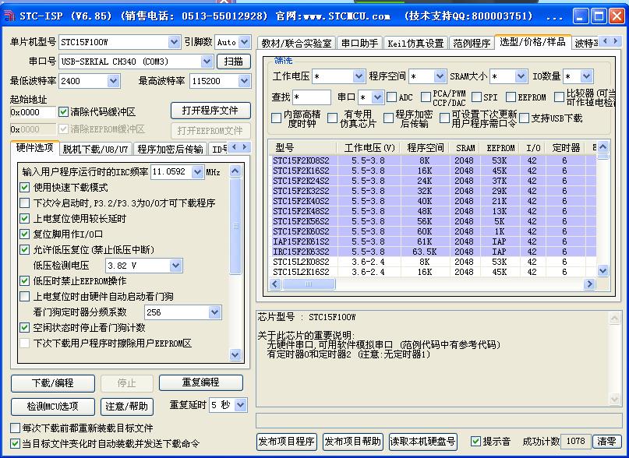Open 最低波特率 2400 dropdown
This screenshot has height=458, width=629.
tap(114, 81)
